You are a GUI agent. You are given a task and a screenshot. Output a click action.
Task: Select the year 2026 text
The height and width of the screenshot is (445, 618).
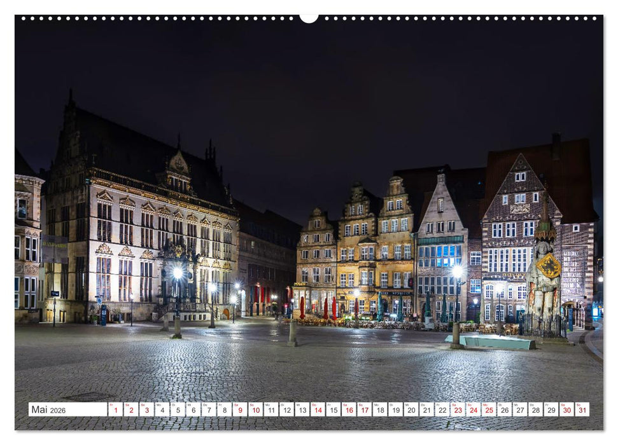pyautogui.click(x=59, y=410)
